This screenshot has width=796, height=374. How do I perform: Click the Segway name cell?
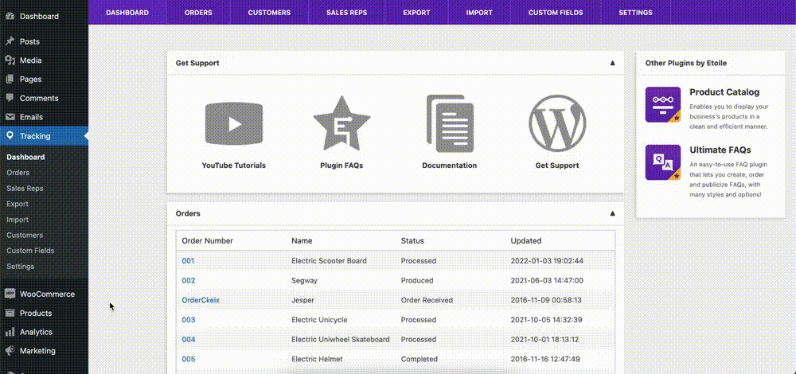[305, 281]
